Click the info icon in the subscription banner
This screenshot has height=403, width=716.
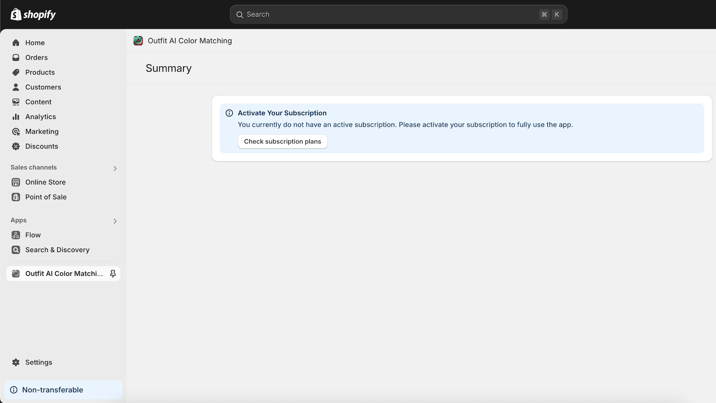point(230,113)
